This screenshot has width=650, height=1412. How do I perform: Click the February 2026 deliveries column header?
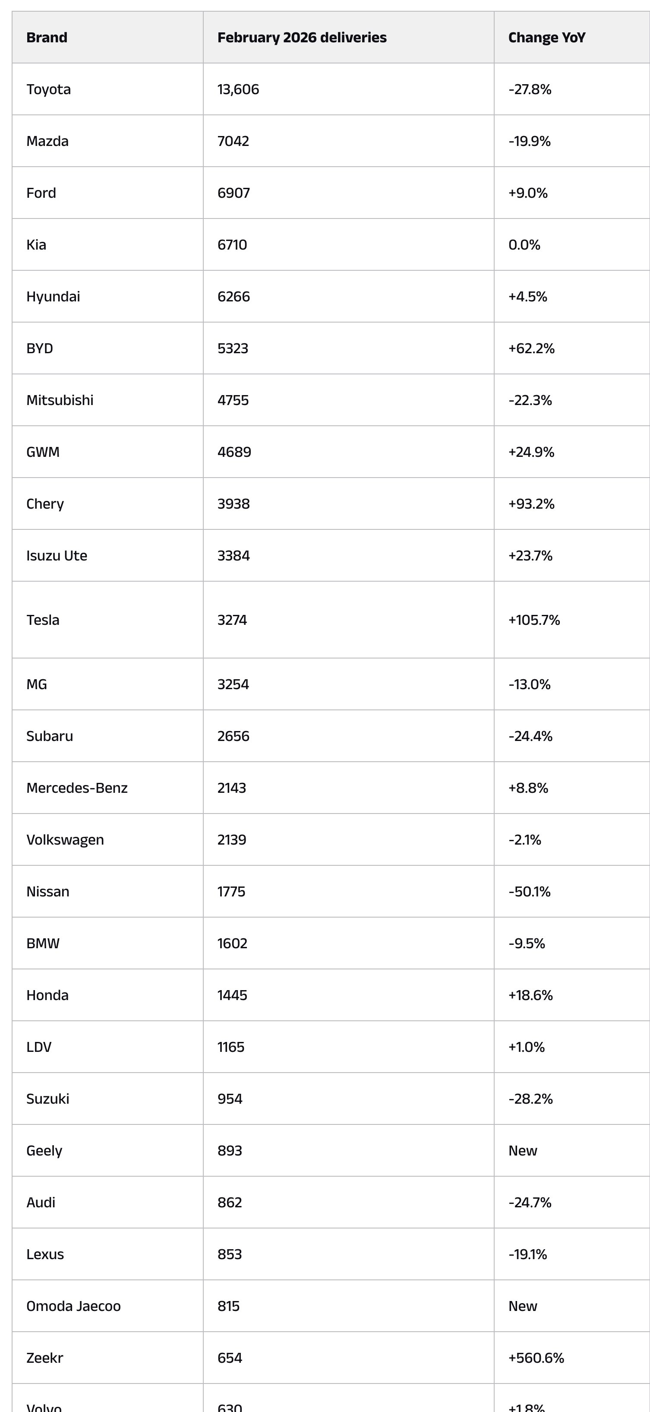point(301,37)
